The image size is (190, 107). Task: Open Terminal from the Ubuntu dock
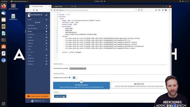[x=4, y=40]
